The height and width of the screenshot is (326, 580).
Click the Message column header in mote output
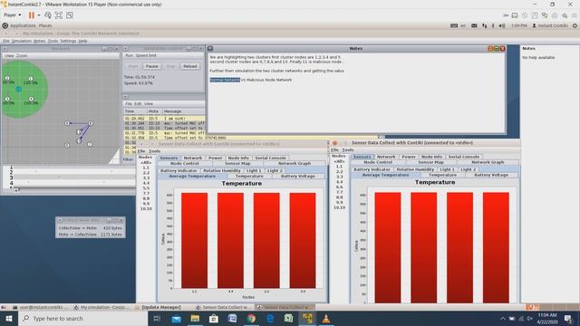[x=183, y=111]
